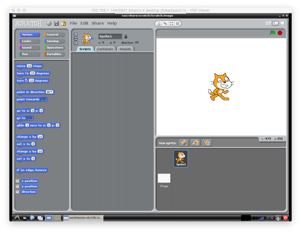Select the Sensing block category
This screenshot has height=233, width=301.
click(x=54, y=41)
